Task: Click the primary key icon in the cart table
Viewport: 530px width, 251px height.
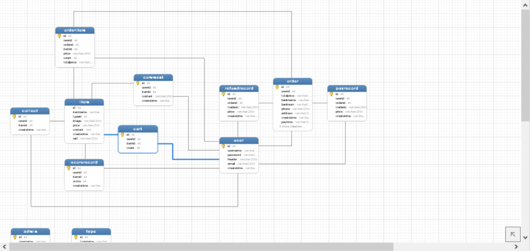Action: click(122, 134)
